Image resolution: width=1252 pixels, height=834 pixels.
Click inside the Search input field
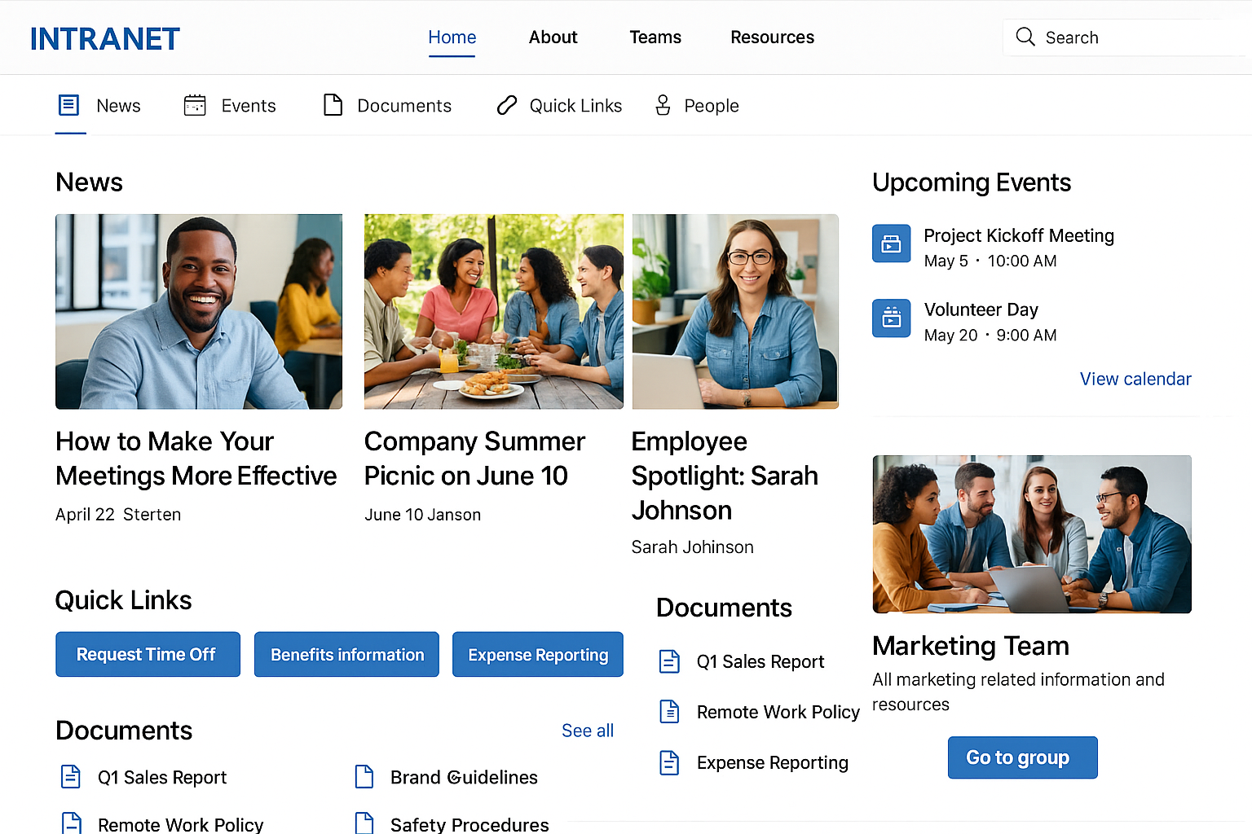pos(1125,37)
